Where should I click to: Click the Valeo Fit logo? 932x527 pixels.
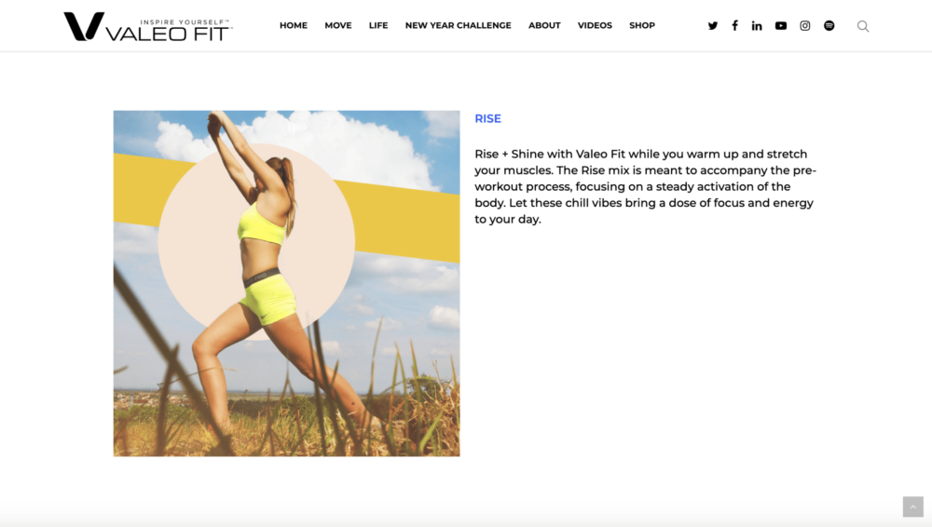[x=148, y=27]
